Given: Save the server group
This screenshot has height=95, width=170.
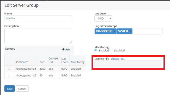Looking at the screenshot, I should pos(10,88).
